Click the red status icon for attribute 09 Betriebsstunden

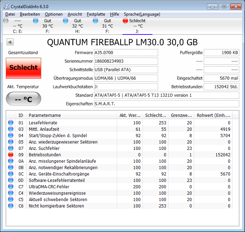coord(11,155)
